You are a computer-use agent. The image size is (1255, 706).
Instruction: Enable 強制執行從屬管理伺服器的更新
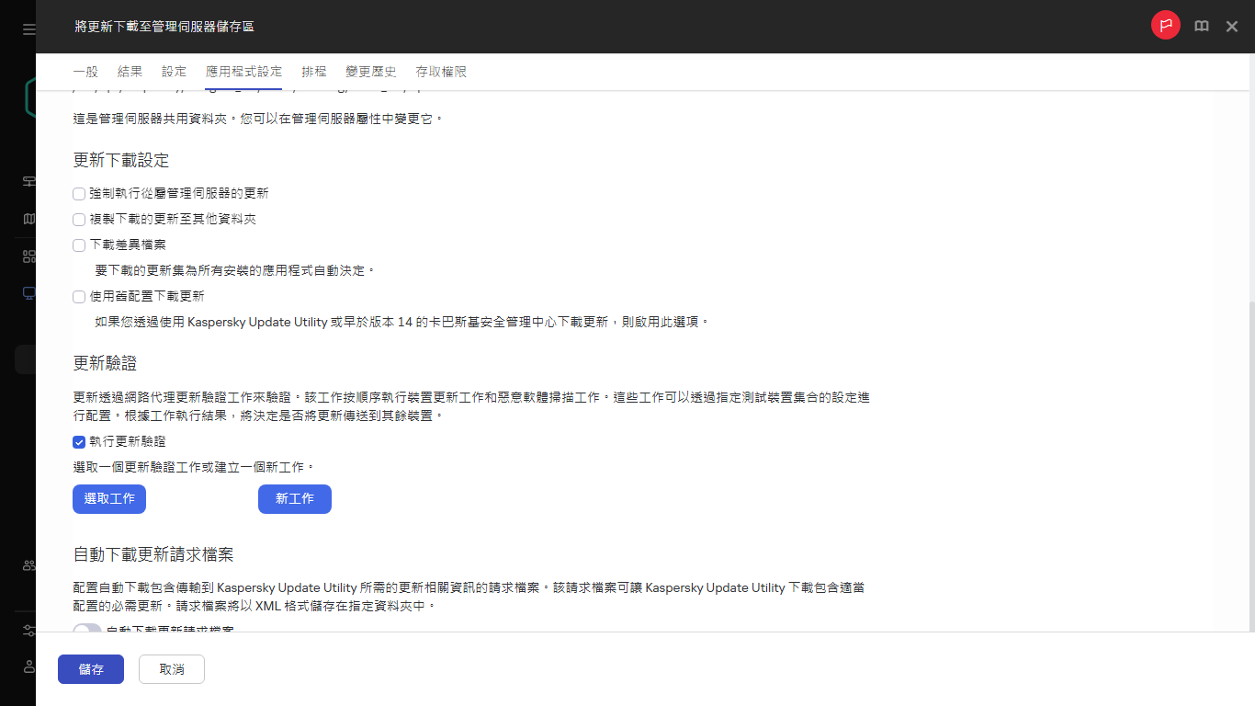[x=79, y=194]
